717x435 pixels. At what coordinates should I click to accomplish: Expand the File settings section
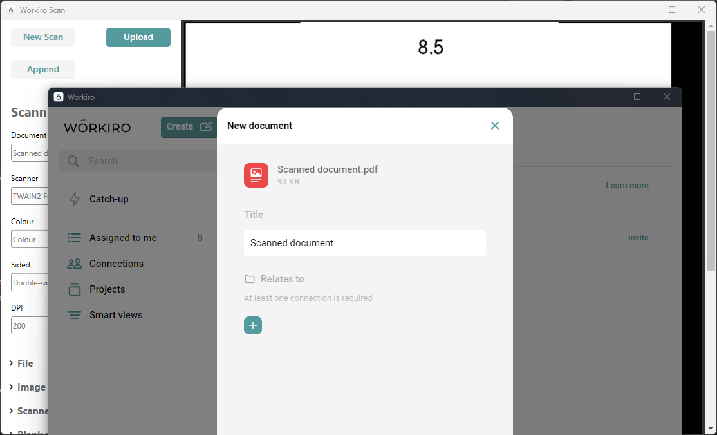[21, 363]
